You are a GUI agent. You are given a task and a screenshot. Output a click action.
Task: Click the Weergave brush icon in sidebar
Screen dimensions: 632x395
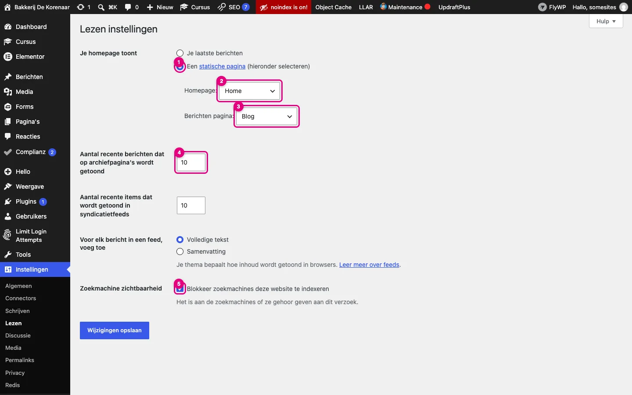point(8,187)
